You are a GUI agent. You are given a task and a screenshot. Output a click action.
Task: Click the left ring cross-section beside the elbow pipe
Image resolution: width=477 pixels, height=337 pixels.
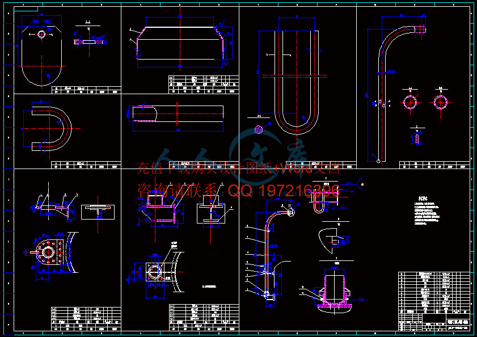(x=410, y=102)
